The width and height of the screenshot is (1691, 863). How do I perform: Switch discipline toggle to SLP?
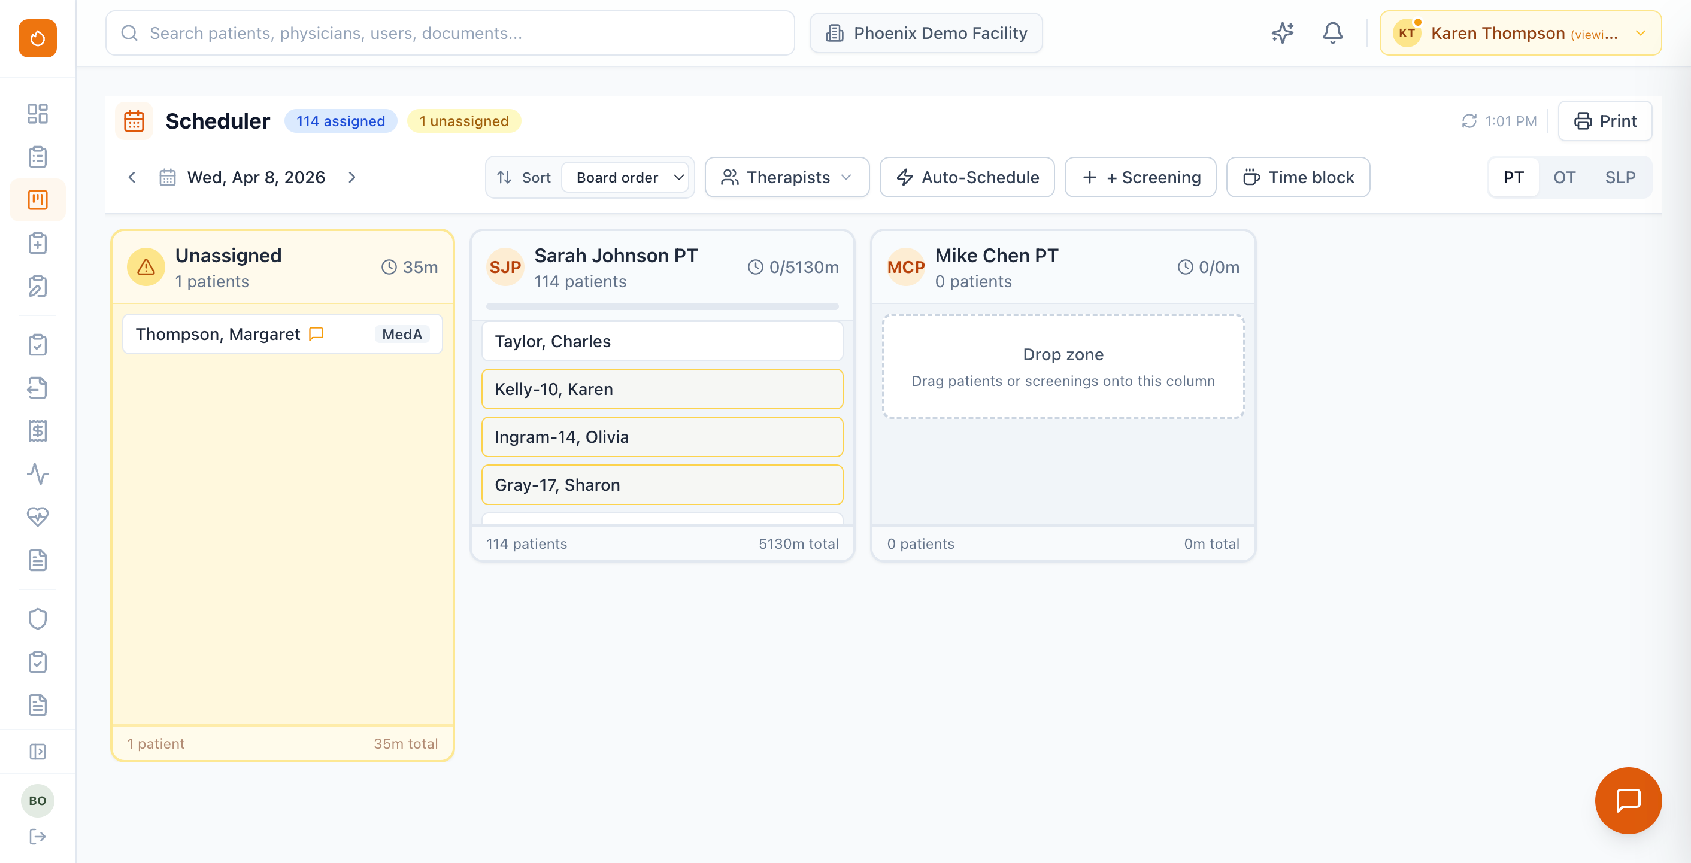[x=1620, y=177]
